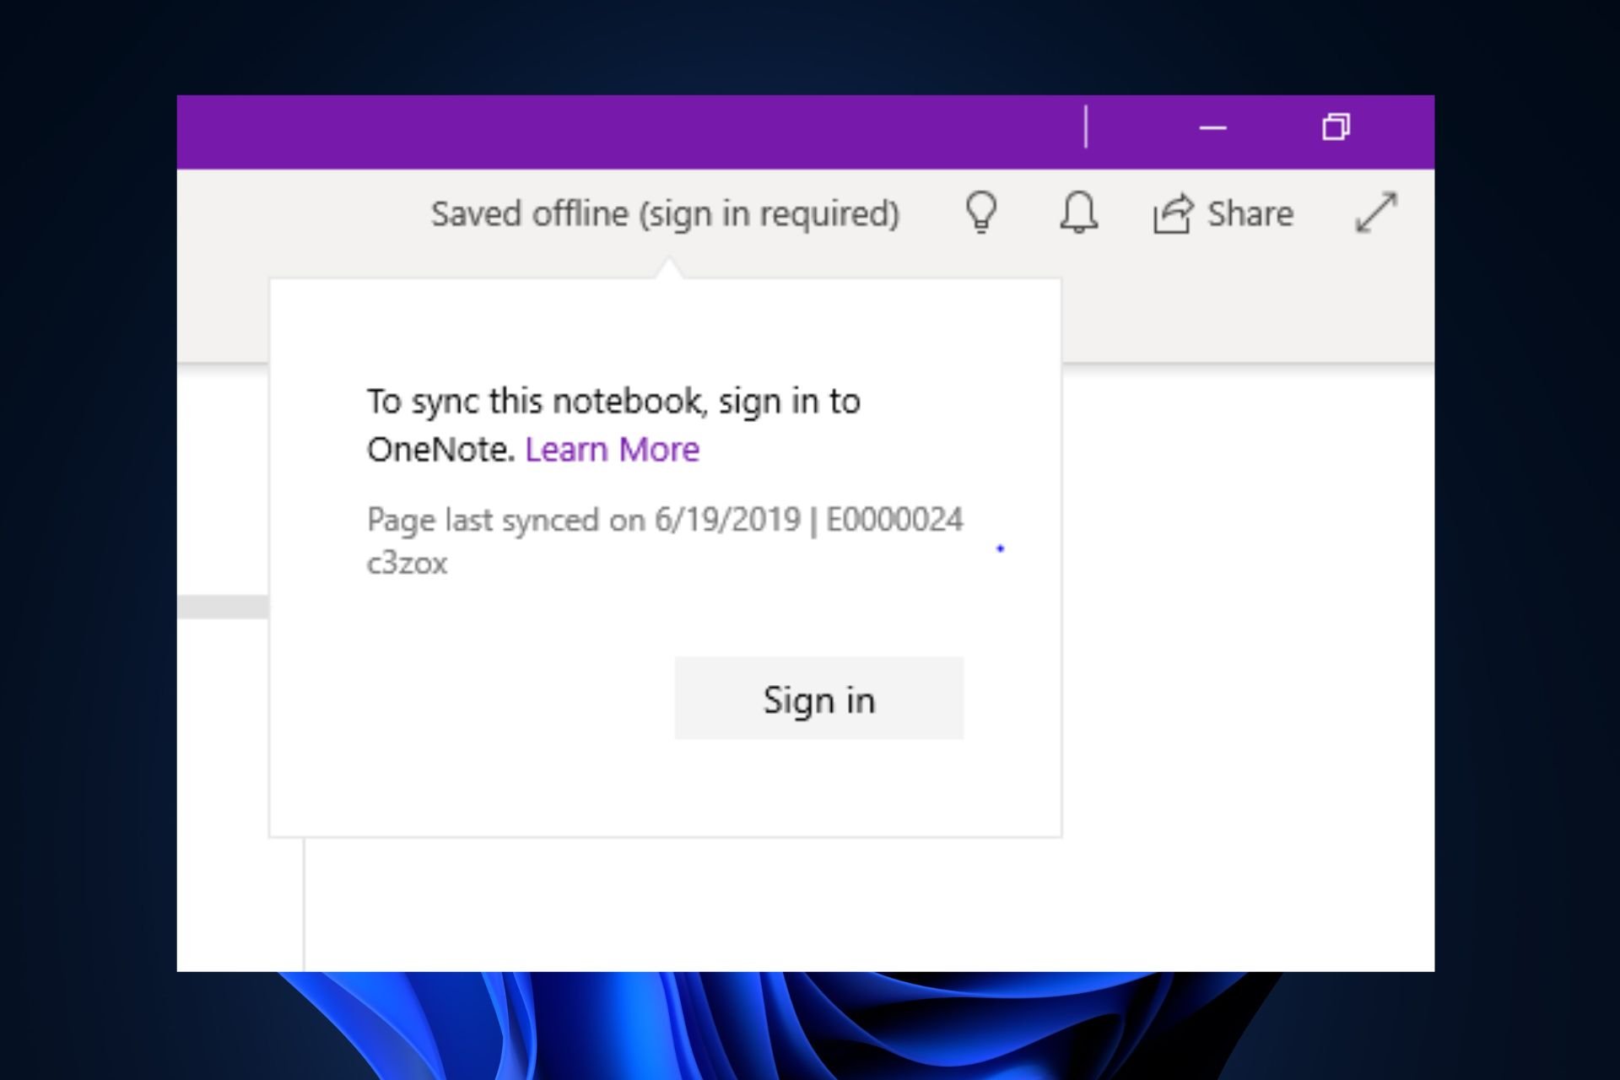Click the popup's pointer caret under status
This screenshot has width=1620, height=1080.
[670, 269]
